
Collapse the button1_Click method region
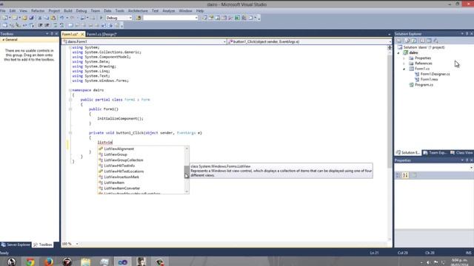70,133
